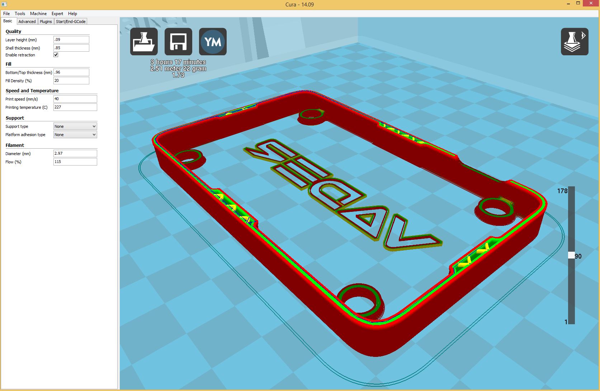
Task: Switch to the Start/End-GCode tab
Action: (x=71, y=22)
